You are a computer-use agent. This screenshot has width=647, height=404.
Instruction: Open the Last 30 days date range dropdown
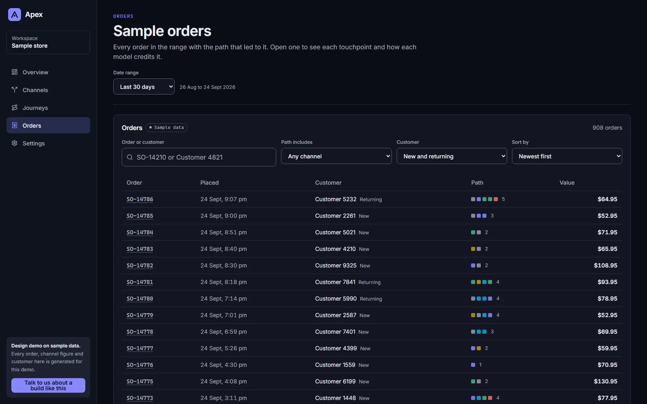click(144, 86)
